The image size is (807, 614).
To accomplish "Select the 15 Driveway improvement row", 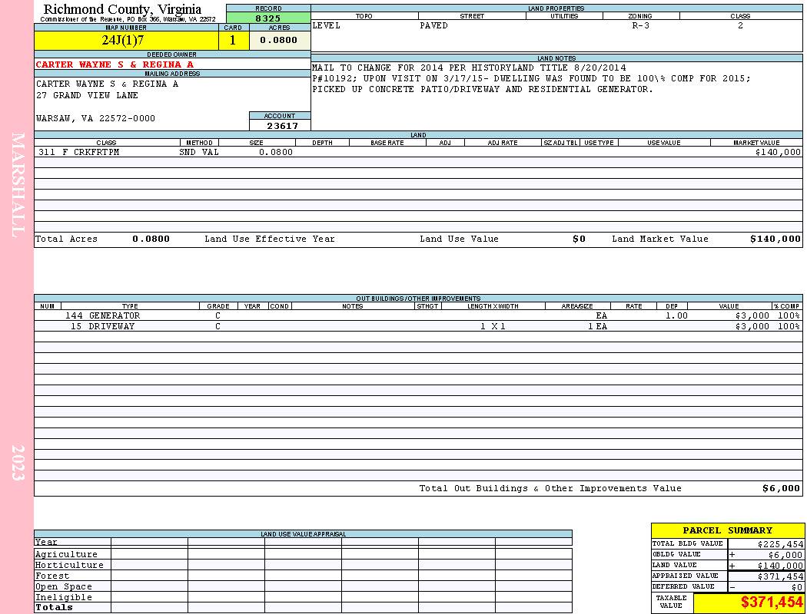I will 418,326.
